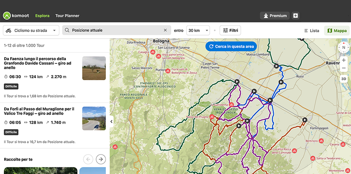Zoom out on the map
The height and width of the screenshot is (174, 351).
(344, 68)
